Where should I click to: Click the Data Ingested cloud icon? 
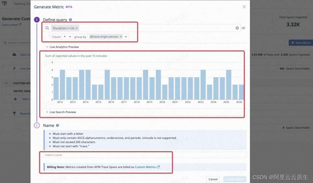click(x=14, y=54)
